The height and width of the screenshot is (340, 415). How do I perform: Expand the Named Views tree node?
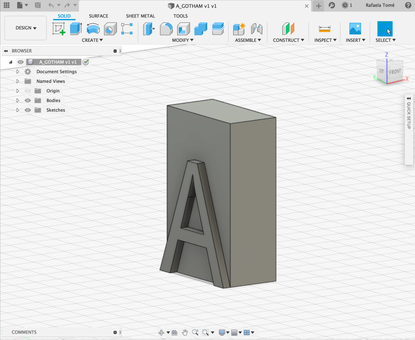17,81
